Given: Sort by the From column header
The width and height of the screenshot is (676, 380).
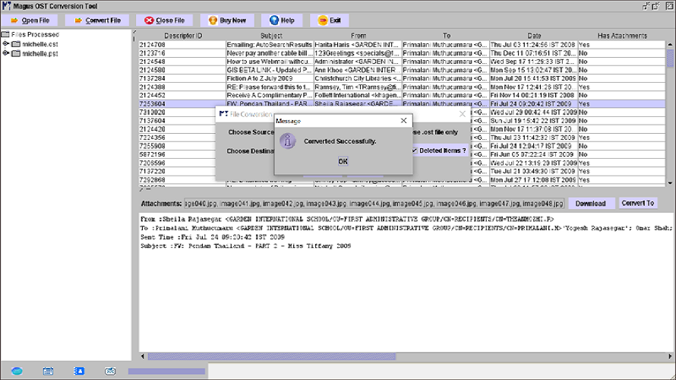Looking at the screenshot, I should tap(359, 36).
